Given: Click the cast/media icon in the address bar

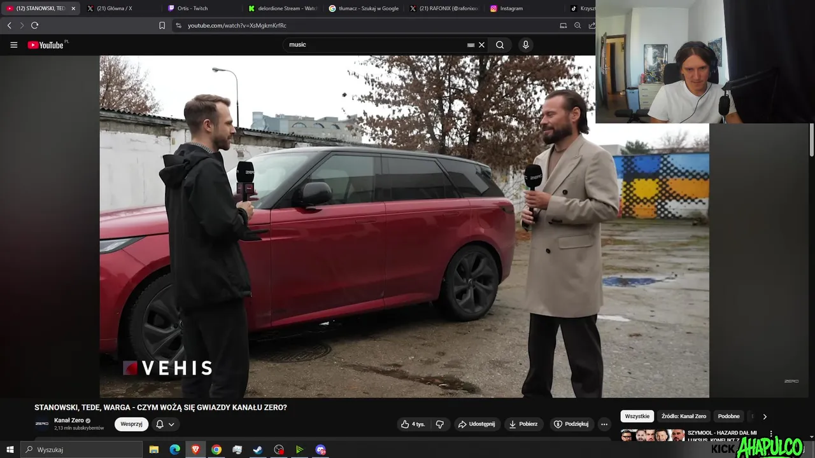Looking at the screenshot, I should 563,25.
